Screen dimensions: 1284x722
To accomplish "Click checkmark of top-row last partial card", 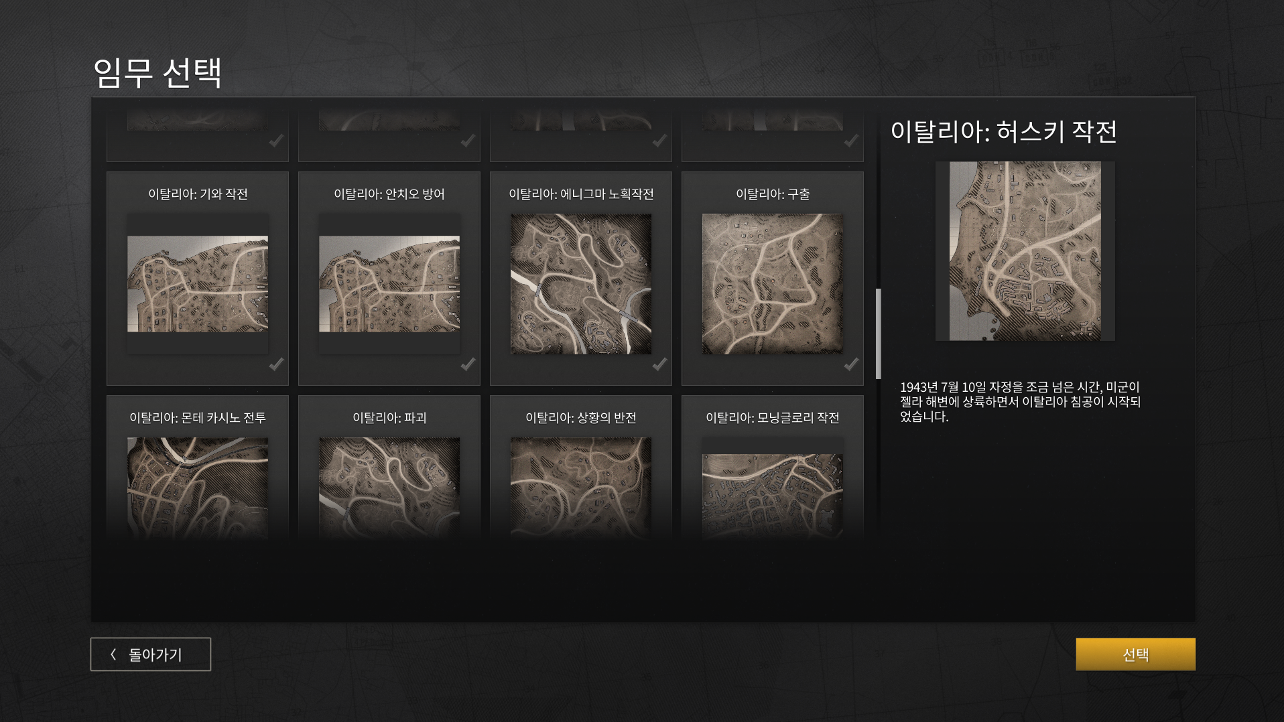I will pyautogui.click(x=851, y=141).
